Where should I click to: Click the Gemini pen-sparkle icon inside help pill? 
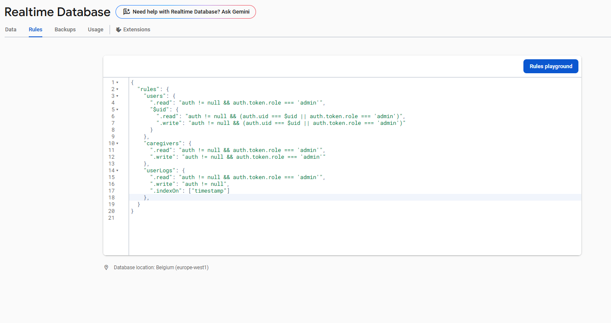click(126, 12)
